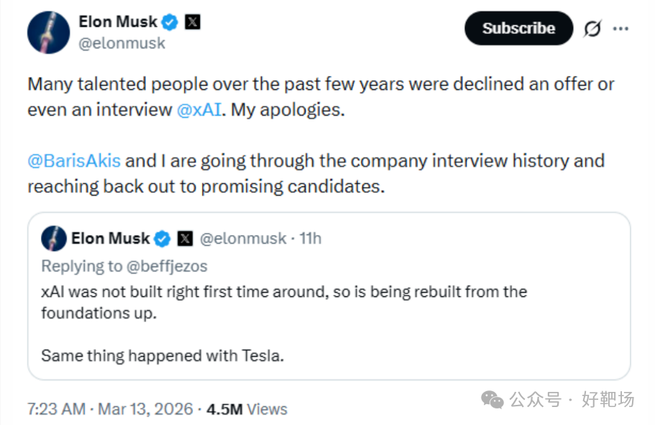Image resolution: width=655 pixels, height=425 pixels.
Task: Click the X affiliation badge beside the Subscribe row name
Action: pos(192,22)
